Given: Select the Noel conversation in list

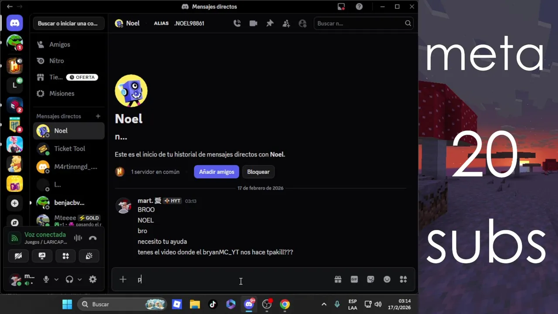Looking at the screenshot, I should tap(68, 131).
